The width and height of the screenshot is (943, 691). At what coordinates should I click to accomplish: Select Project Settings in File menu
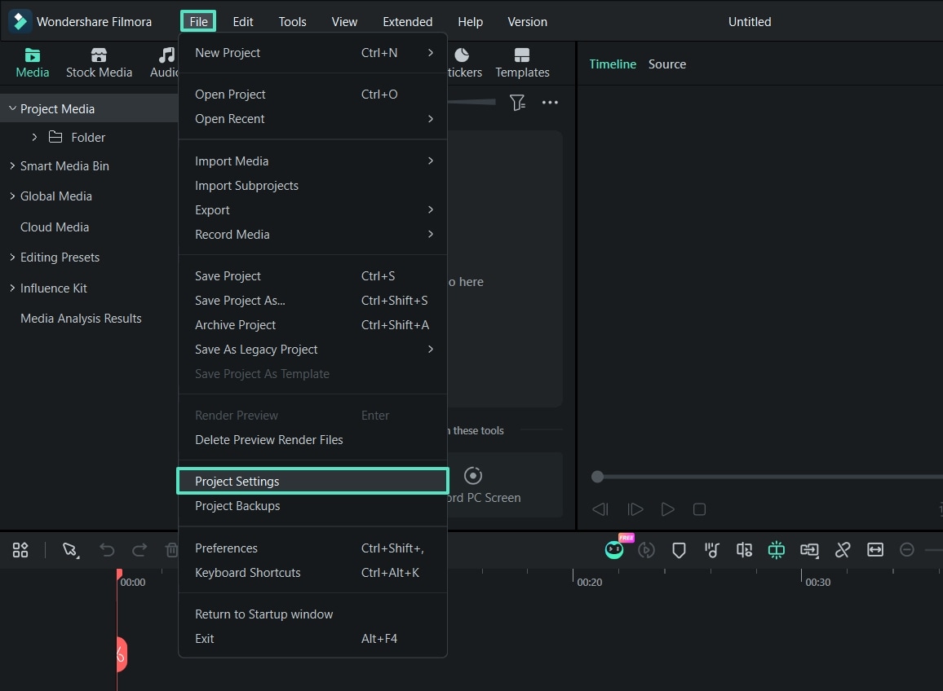pyautogui.click(x=312, y=482)
